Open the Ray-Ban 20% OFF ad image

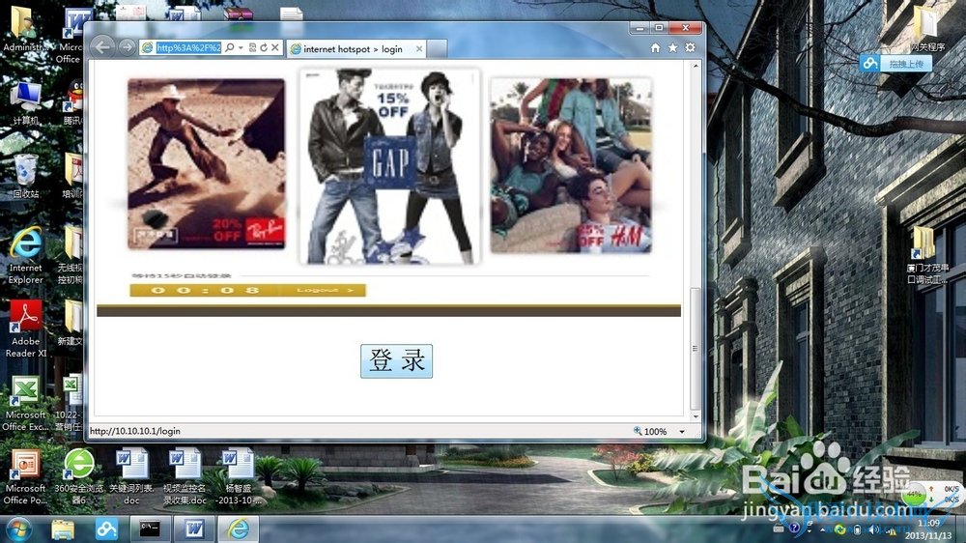207,164
